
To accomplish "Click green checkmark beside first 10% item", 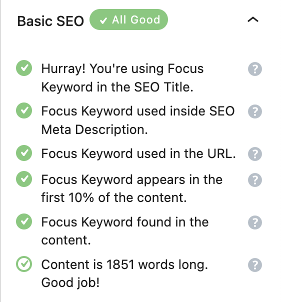I will (x=24, y=179).
